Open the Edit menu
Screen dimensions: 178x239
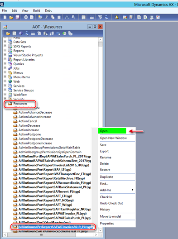coord(14,10)
